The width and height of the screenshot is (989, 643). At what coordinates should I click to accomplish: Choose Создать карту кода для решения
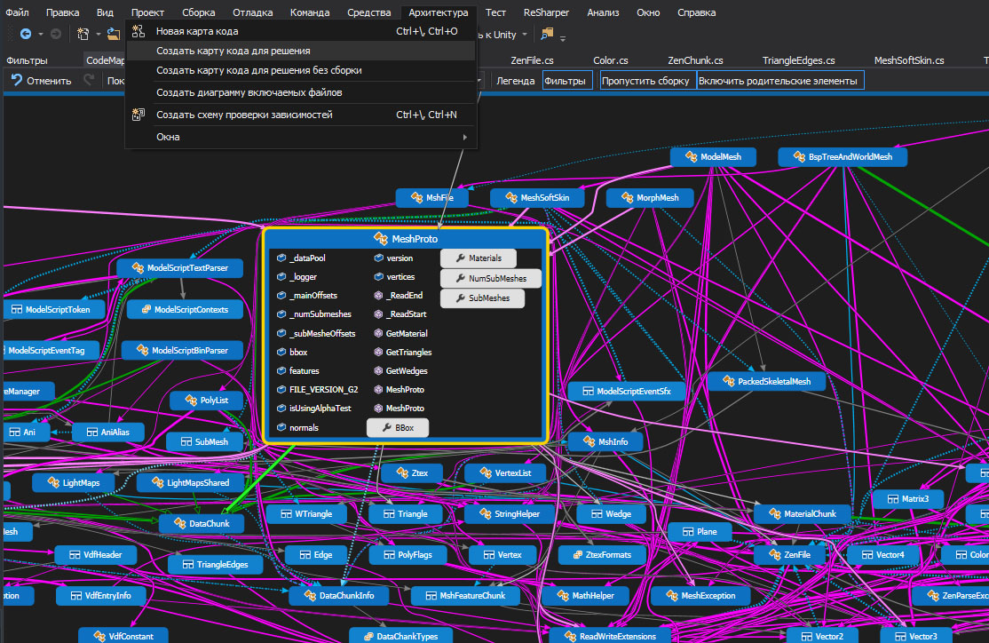point(233,51)
